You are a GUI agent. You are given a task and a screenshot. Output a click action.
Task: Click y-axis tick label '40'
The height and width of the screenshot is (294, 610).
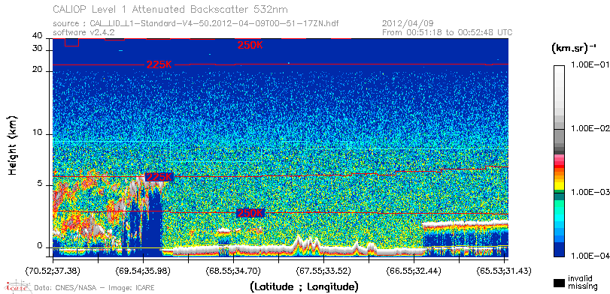(x=38, y=36)
